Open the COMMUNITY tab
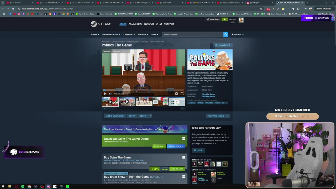 [135, 24]
